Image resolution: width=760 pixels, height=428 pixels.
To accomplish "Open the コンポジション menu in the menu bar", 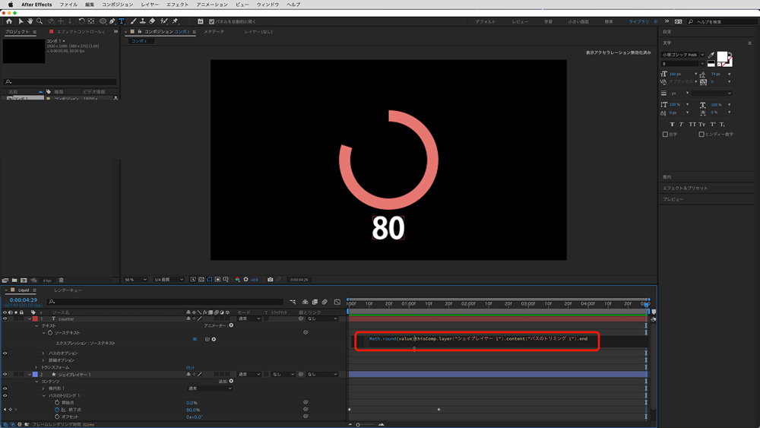I will pos(117,5).
